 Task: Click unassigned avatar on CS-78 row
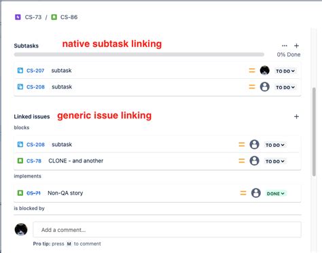254,161
